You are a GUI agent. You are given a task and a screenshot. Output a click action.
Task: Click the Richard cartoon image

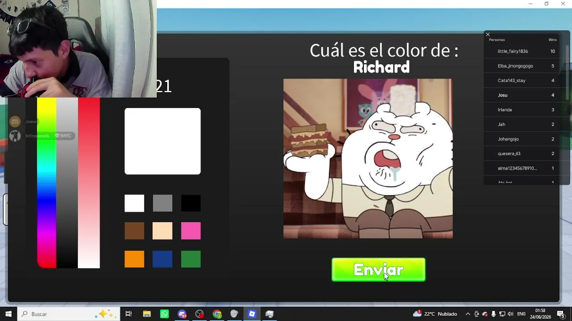click(x=368, y=159)
